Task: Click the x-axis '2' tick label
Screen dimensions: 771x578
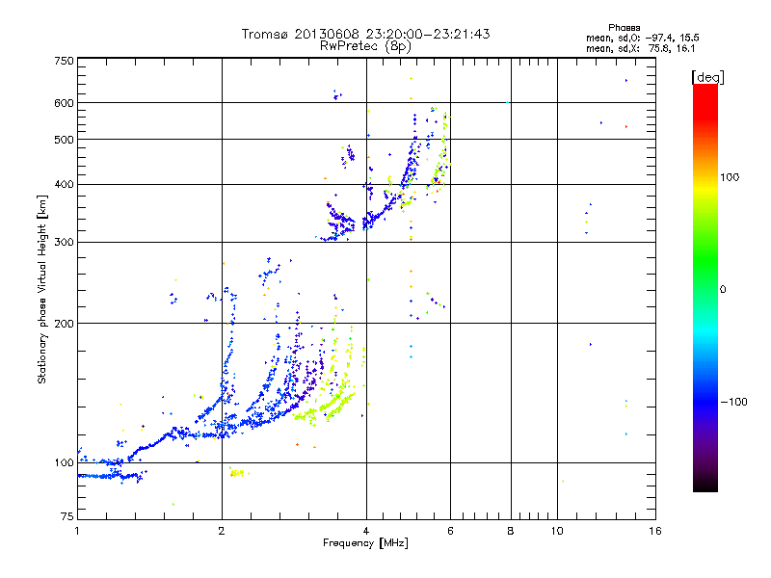Action: tap(222, 531)
